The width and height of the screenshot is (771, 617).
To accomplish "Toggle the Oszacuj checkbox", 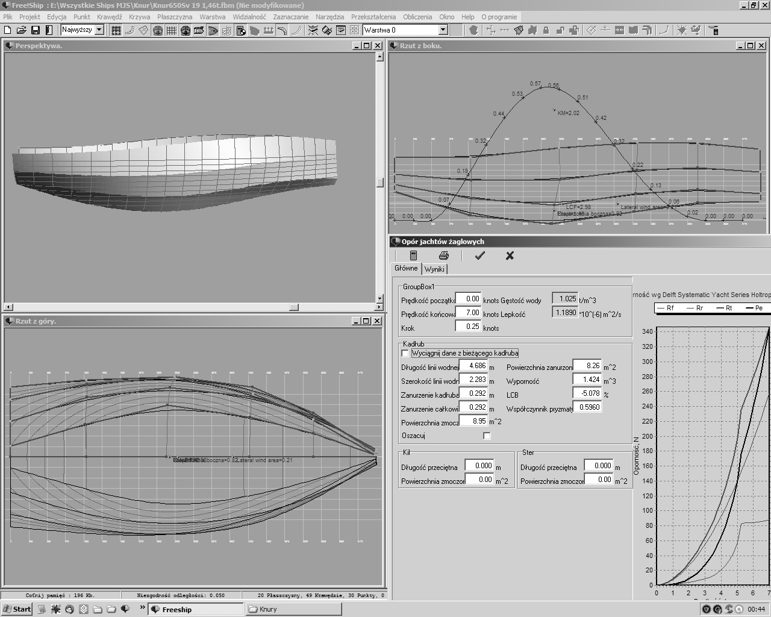I will point(487,436).
